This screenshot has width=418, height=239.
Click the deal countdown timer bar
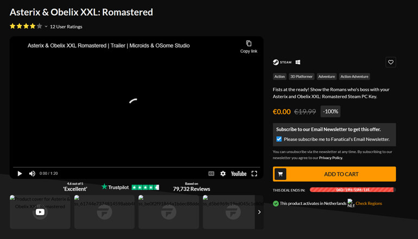[x=353, y=190]
